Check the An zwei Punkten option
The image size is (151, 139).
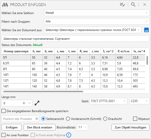tap(4, 135)
